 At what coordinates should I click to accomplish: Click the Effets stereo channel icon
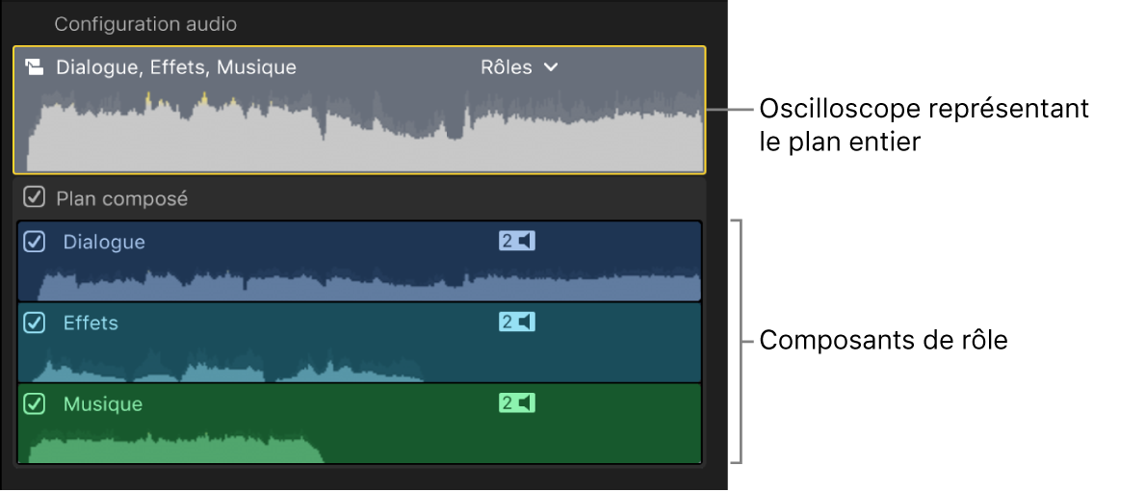tap(516, 322)
